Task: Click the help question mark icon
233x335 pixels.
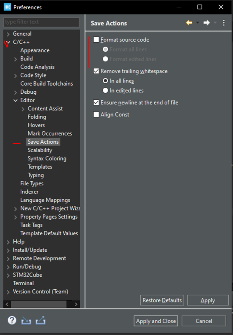Action: click(12, 321)
